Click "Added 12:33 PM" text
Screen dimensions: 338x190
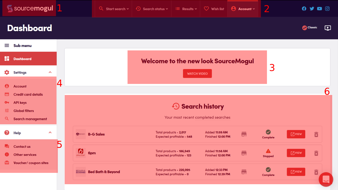coord(216,170)
